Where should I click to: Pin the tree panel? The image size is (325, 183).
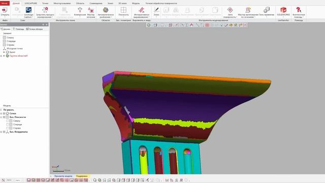click(43, 24)
